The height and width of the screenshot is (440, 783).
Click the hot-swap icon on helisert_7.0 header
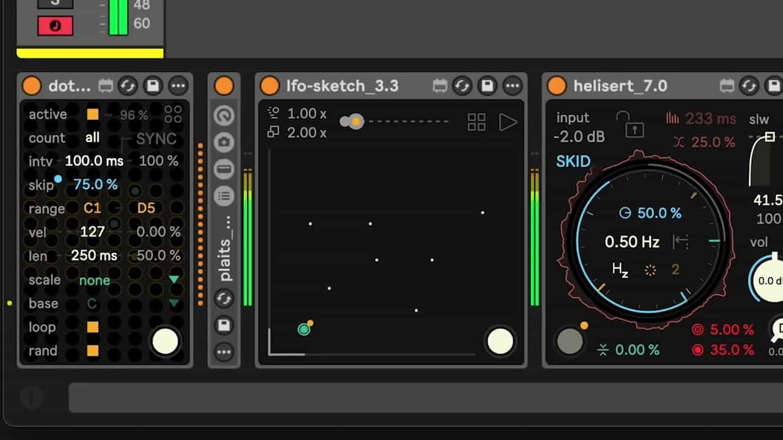pyautogui.click(x=749, y=86)
